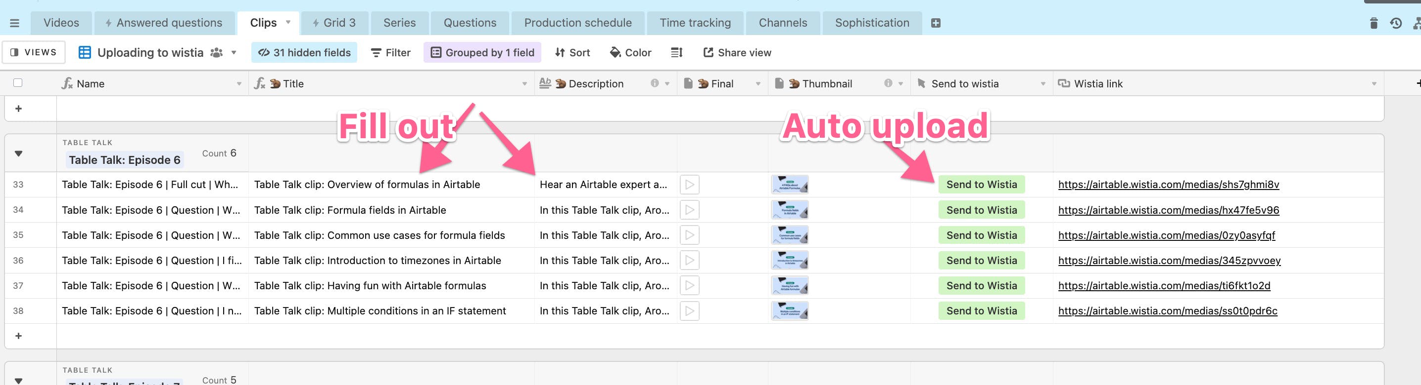Open the Description column dropdown
The height and width of the screenshot is (385, 1421).
pos(667,83)
